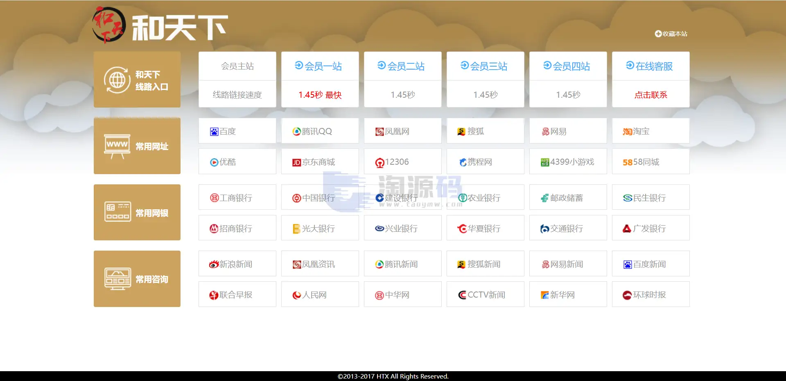This screenshot has height=381, width=786.
Task: Select the 常用网址 category panel
Action: pos(137,146)
